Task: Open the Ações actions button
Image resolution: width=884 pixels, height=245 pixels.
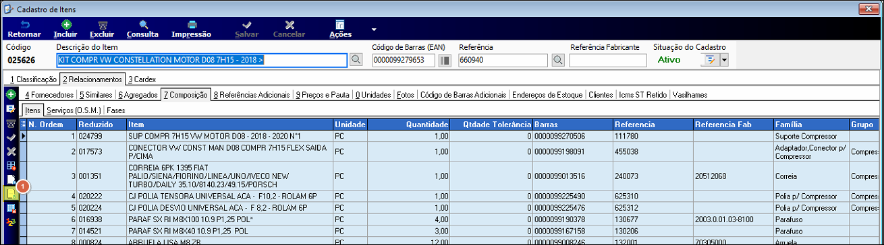Action: [x=340, y=28]
